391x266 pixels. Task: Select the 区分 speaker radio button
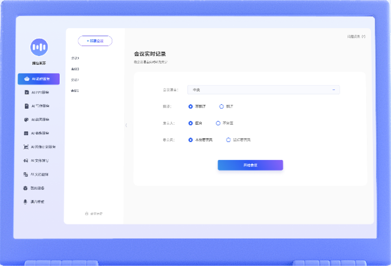pyautogui.click(x=195, y=123)
